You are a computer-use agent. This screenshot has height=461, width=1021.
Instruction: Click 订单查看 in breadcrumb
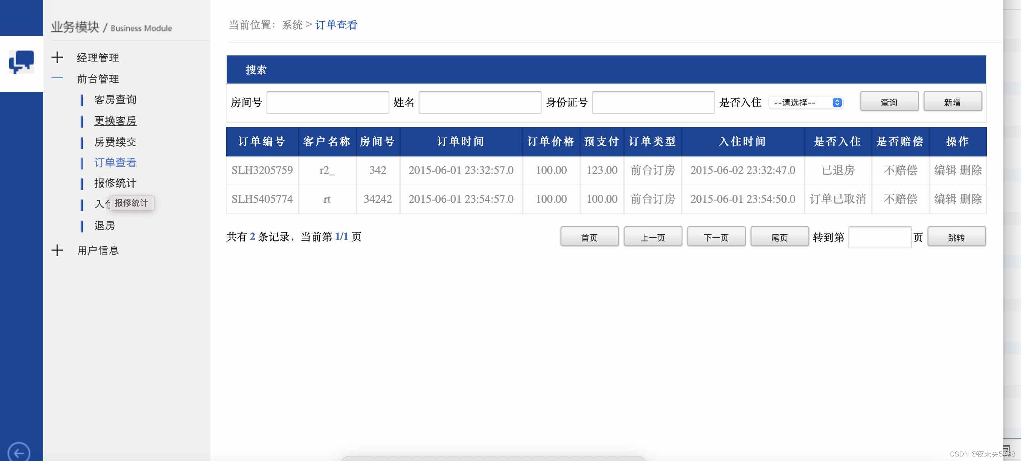tap(336, 25)
